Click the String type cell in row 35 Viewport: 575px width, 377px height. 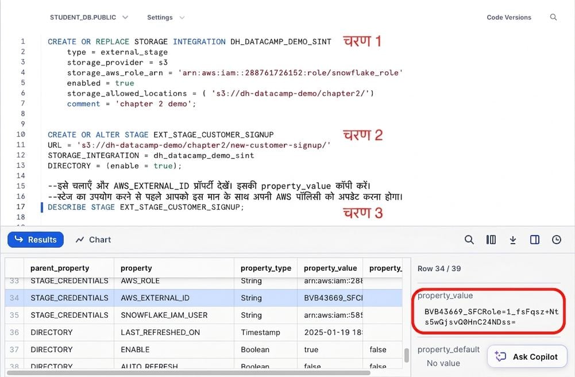(266, 315)
